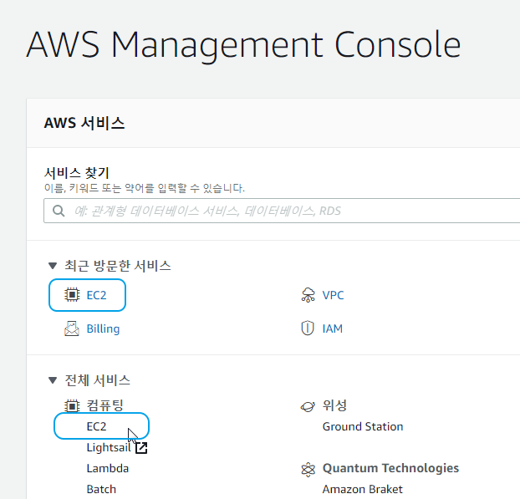
Task: Collapse the 전체 서비스 section
Action: click(53, 380)
